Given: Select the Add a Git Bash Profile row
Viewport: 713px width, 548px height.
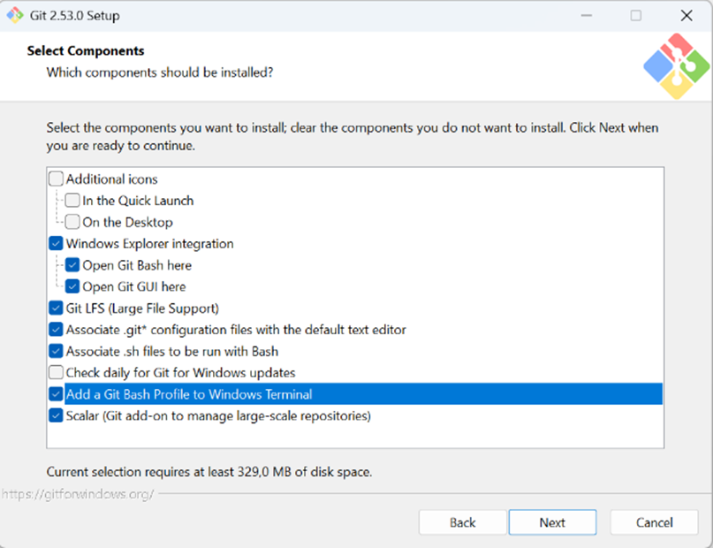Looking at the screenshot, I should tap(363, 394).
